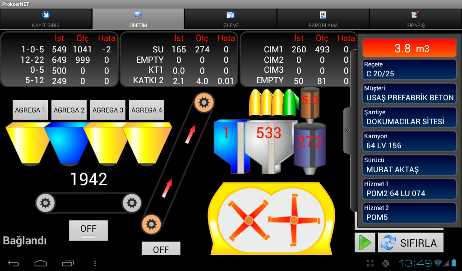This screenshot has width=462, height=271.
Task: Open the SİPARİŞ tab
Action: 415,20
